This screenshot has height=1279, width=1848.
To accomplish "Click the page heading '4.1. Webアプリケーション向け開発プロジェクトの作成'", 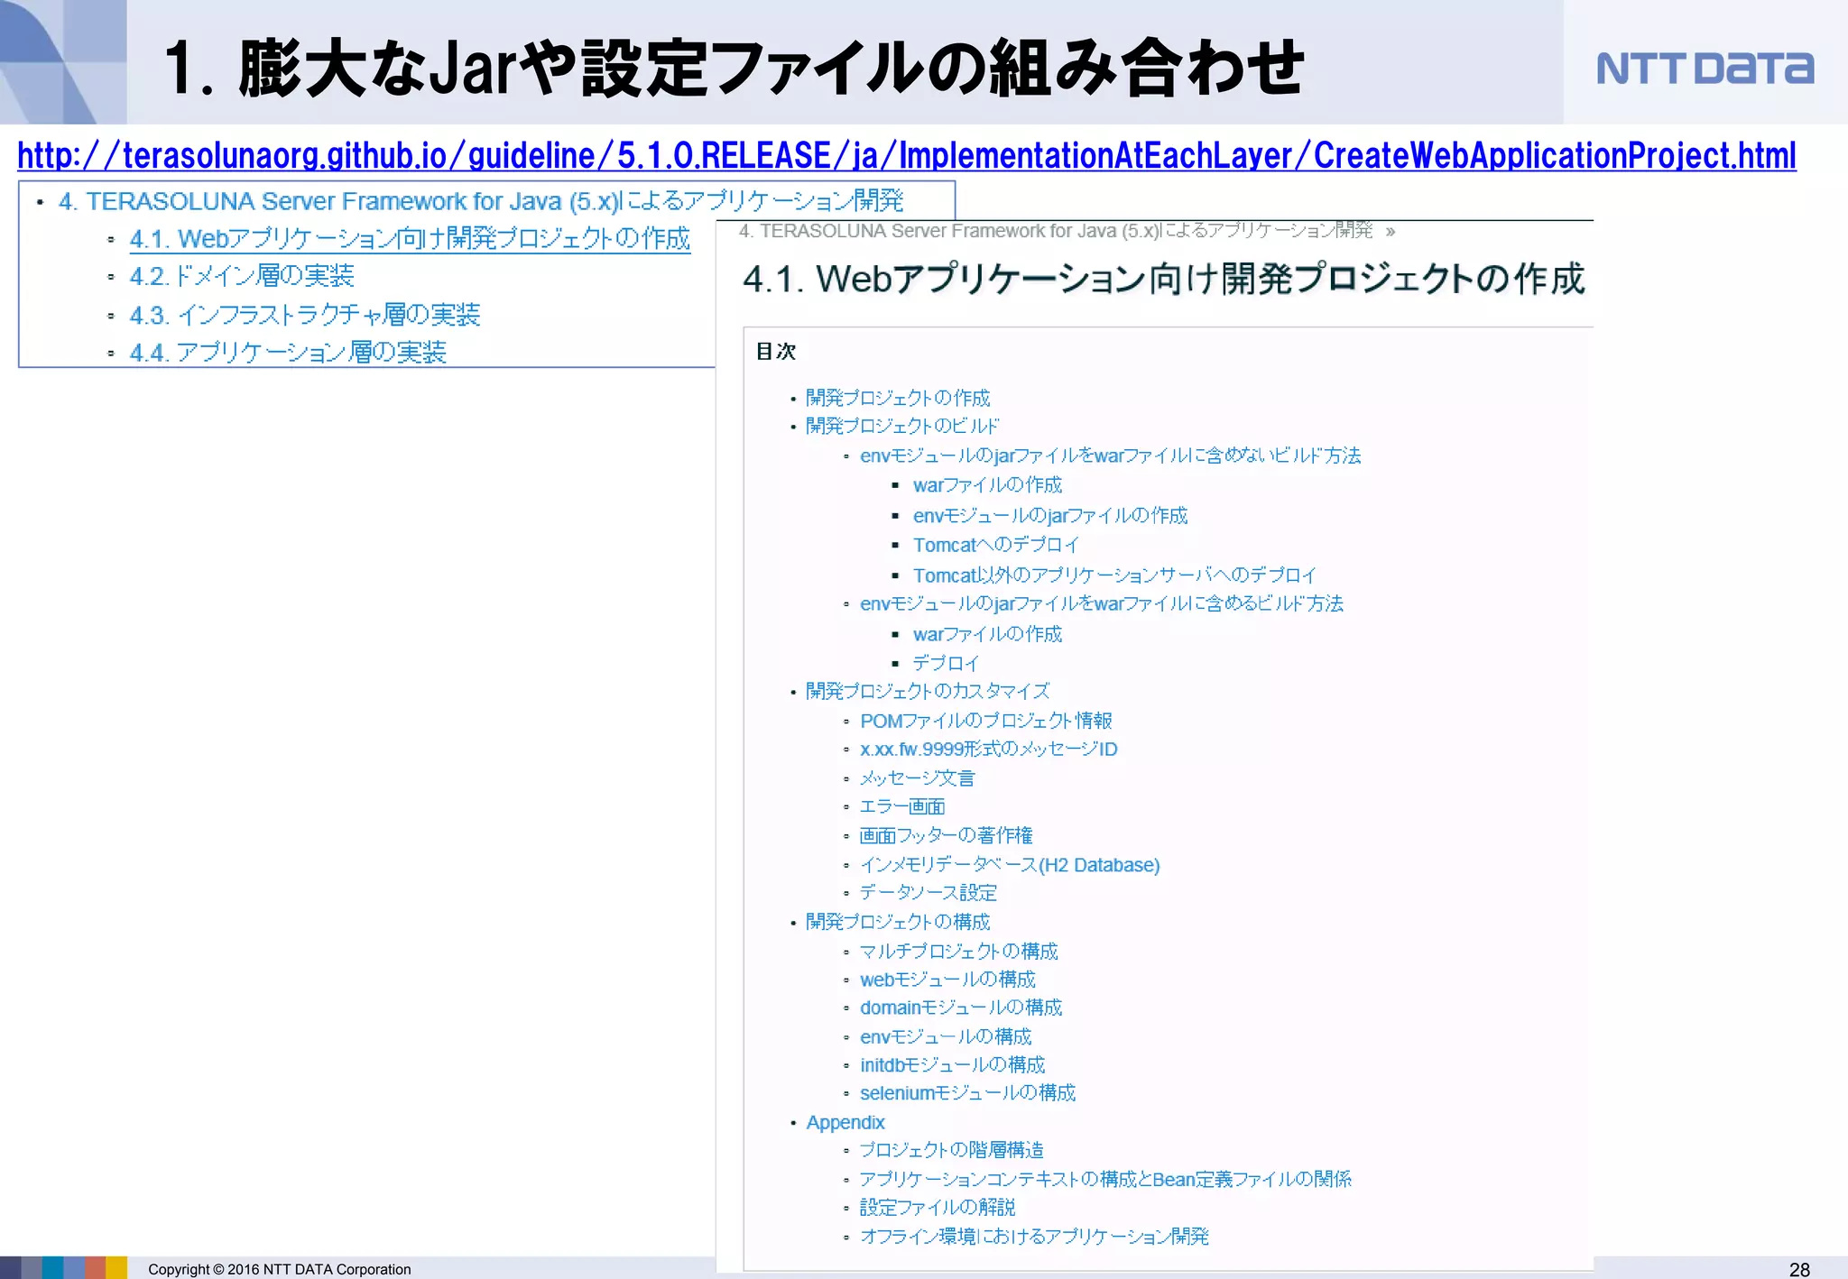I will tap(1163, 279).
